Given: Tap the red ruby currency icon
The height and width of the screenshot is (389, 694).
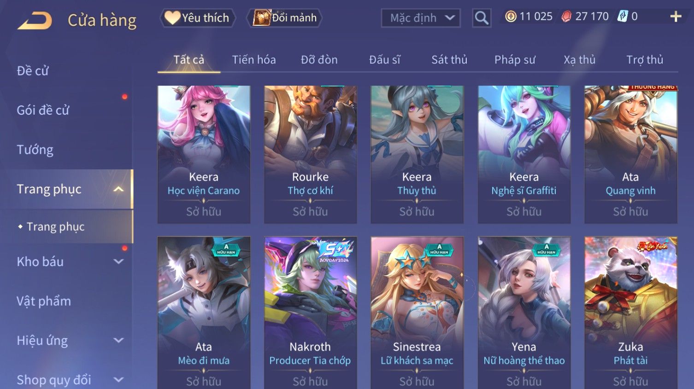Looking at the screenshot, I should (x=566, y=17).
